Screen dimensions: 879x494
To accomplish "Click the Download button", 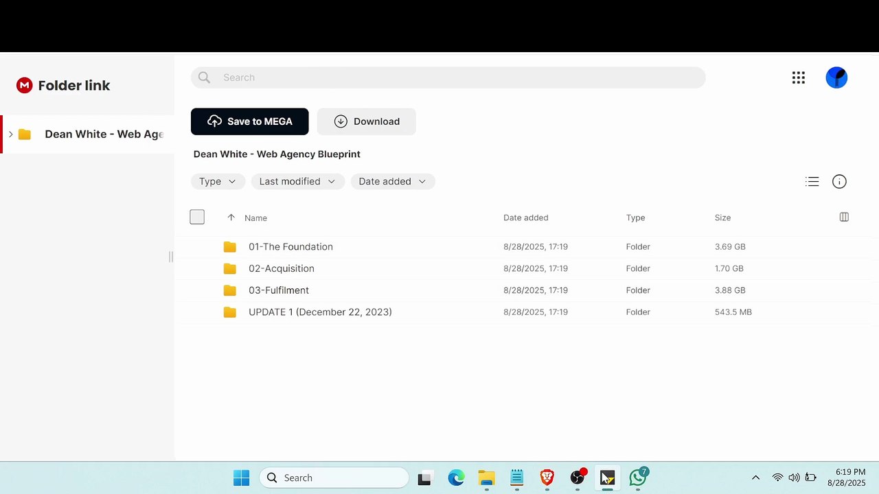I will [x=367, y=121].
